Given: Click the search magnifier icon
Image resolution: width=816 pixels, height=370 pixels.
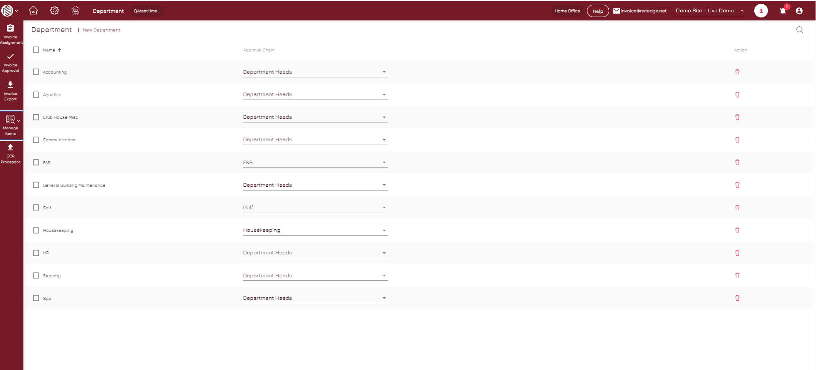Looking at the screenshot, I should click(799, 30).
